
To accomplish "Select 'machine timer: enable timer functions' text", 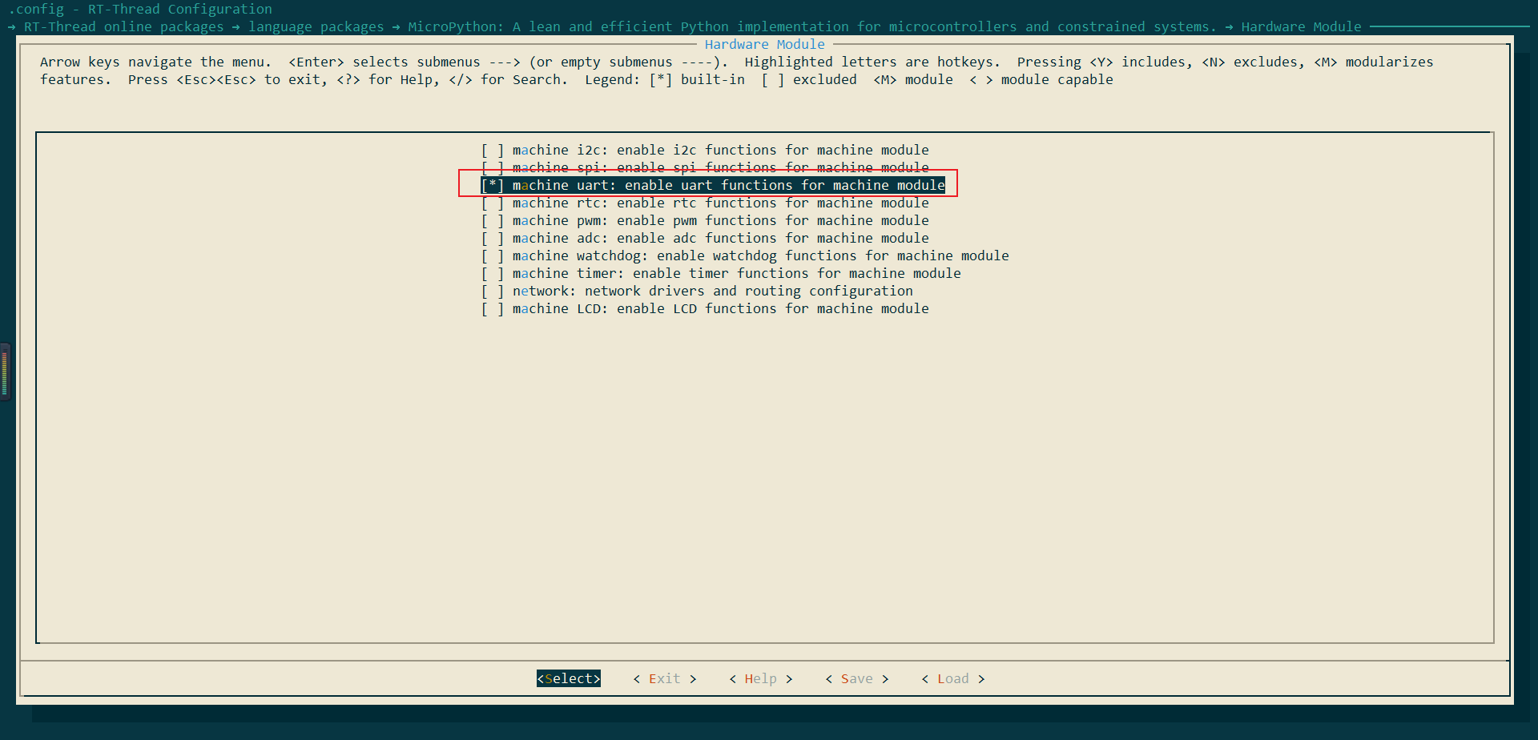I will tap(661, 273).
